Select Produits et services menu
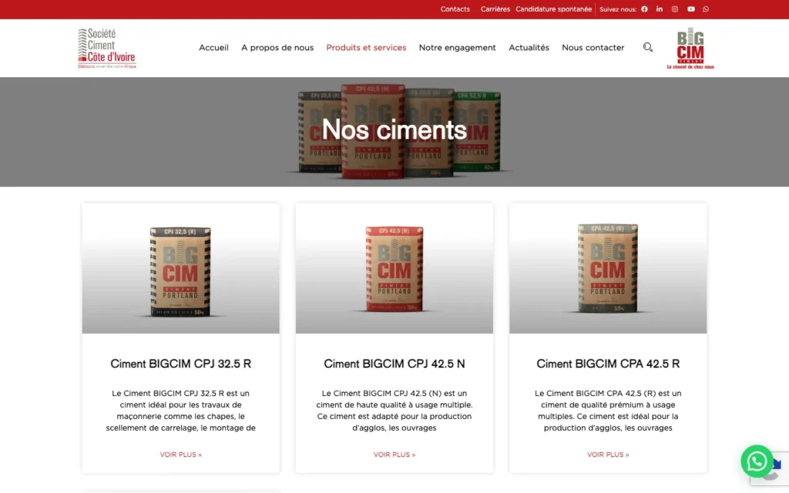Image resolution: width=789 pixels, height=493 pixels. click(x=366, y=48)
